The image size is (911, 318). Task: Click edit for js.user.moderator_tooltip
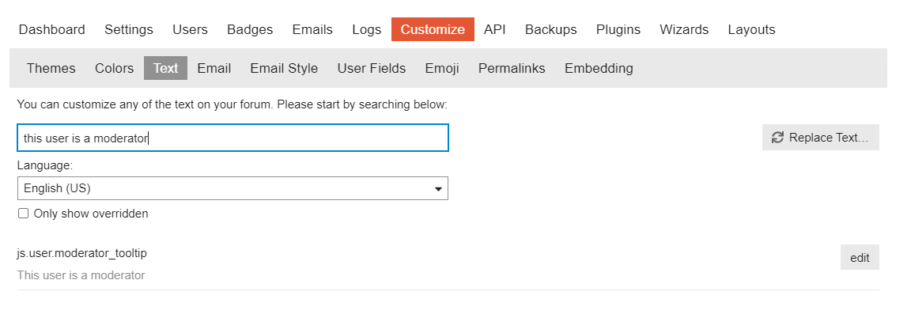860,258
